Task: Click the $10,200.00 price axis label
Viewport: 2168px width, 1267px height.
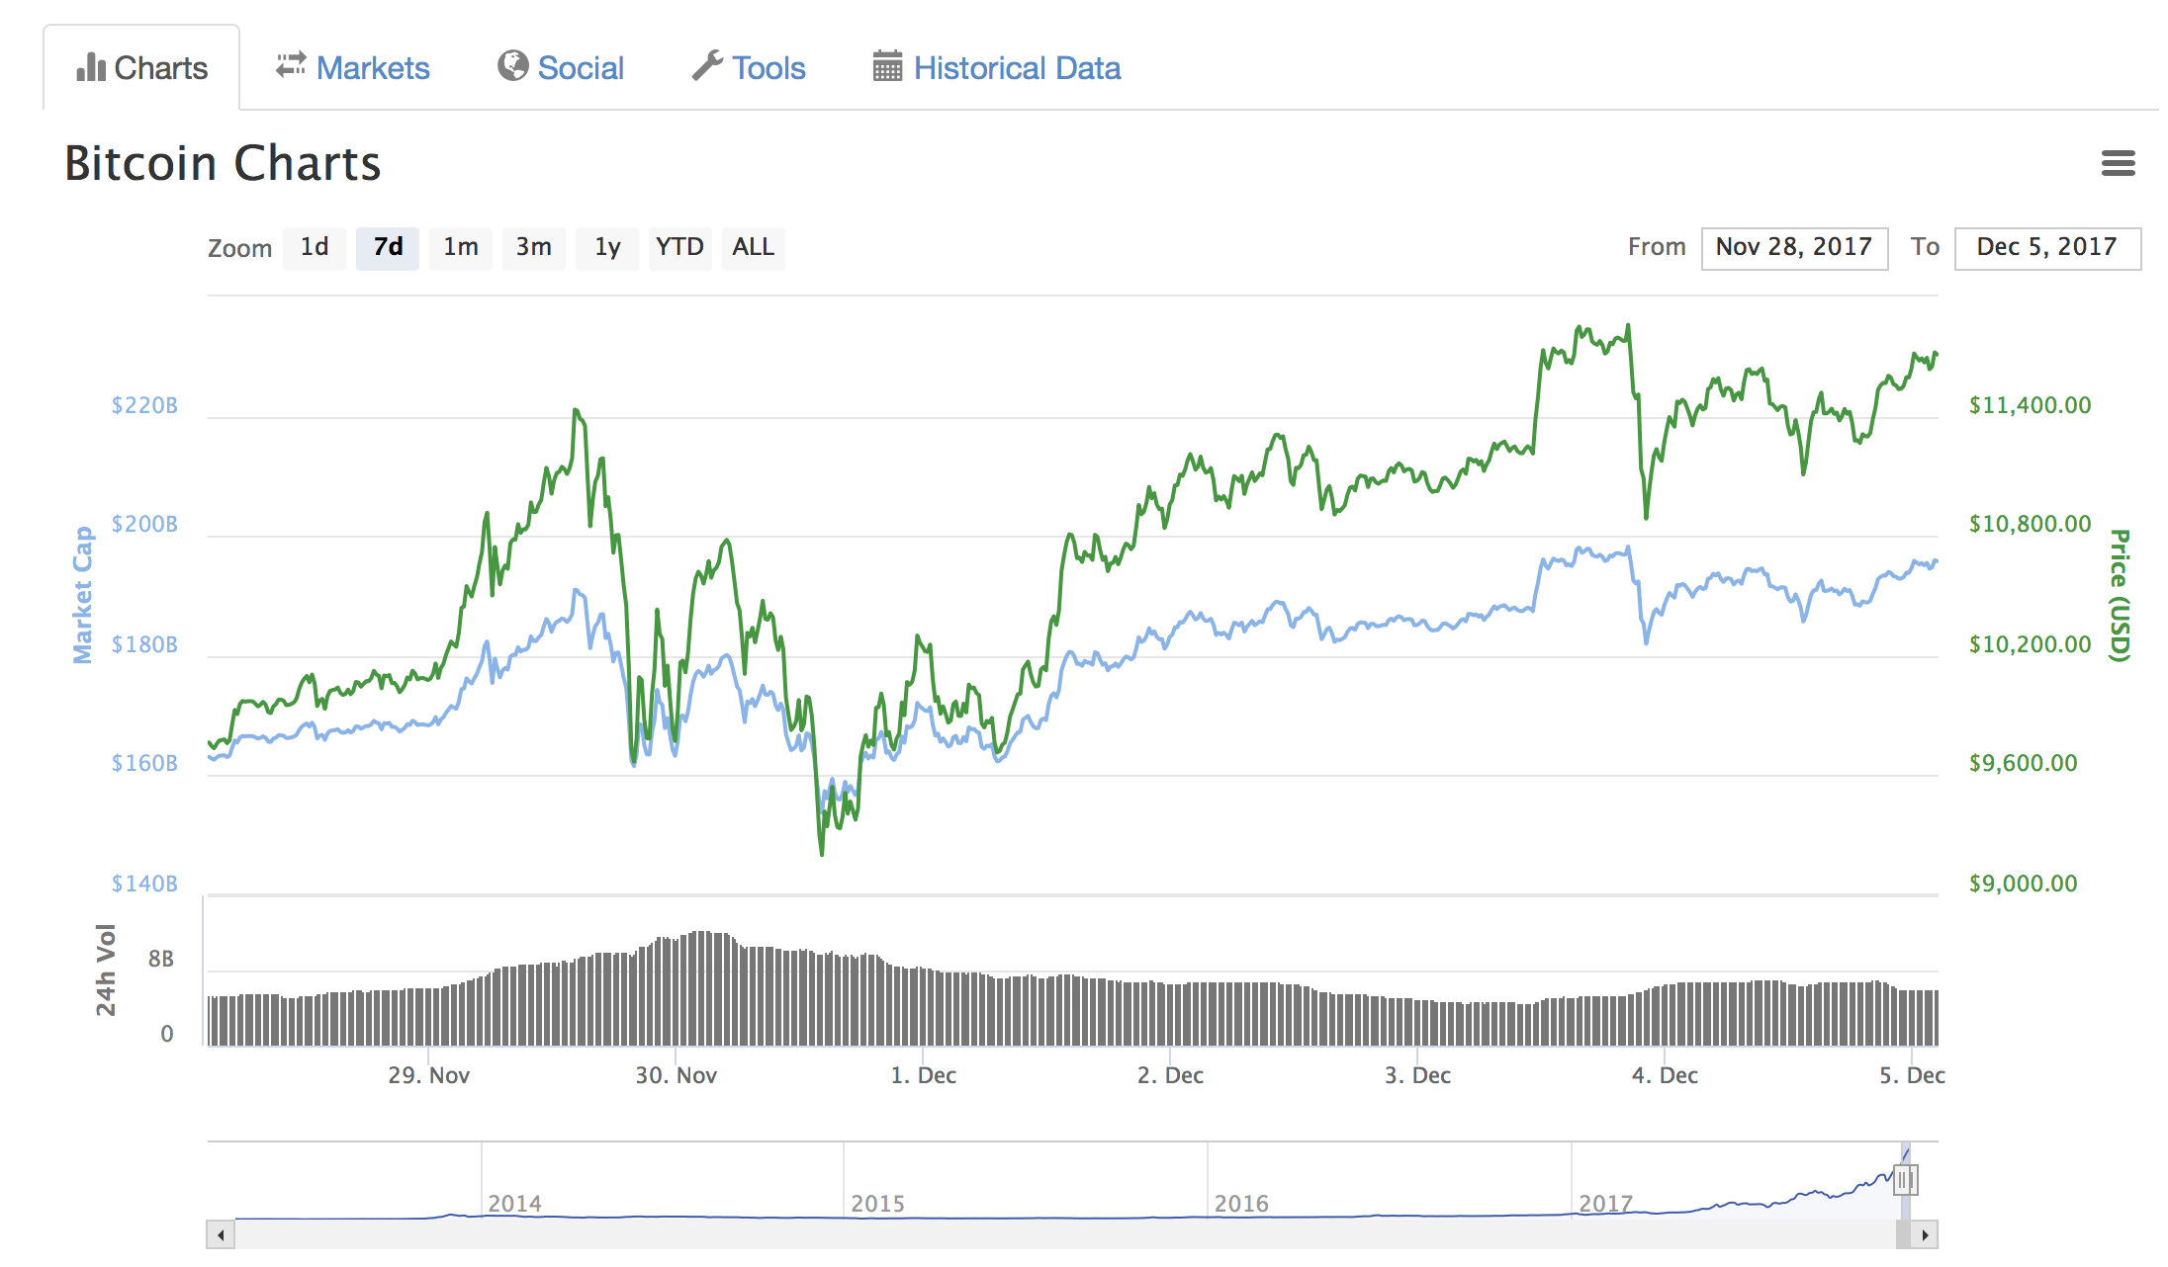Action: click(2030, 644)
